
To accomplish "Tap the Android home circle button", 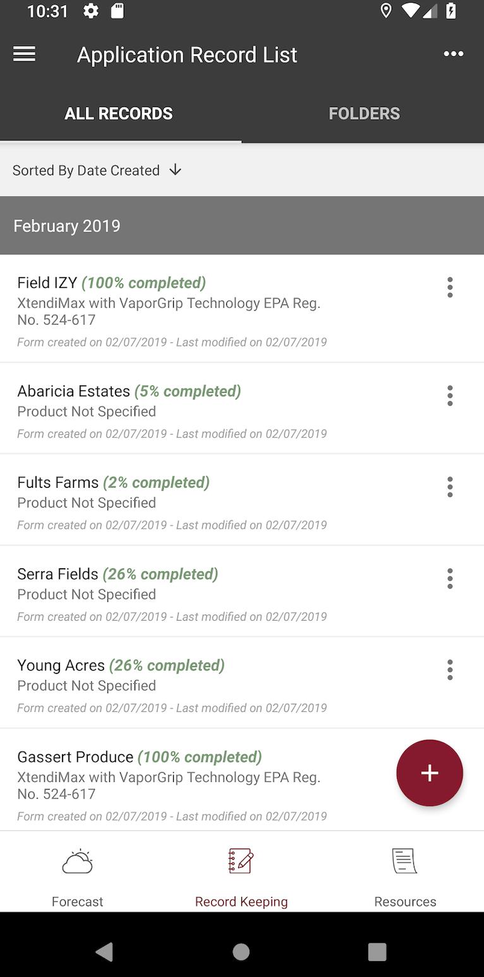I will [x=241, y=952].
